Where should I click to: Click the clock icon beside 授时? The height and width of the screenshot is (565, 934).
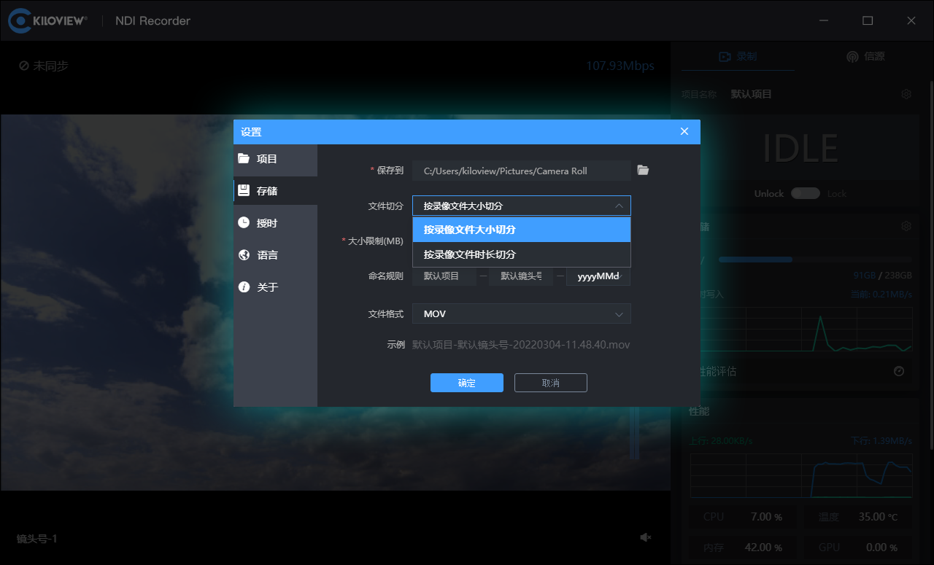pyautogui.click(x=244, y=222)
